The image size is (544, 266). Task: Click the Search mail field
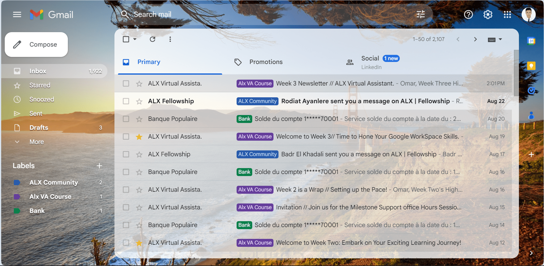click(x=274, y=14)
